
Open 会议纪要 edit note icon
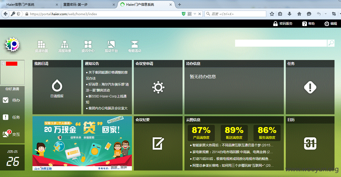coord(158,143)
